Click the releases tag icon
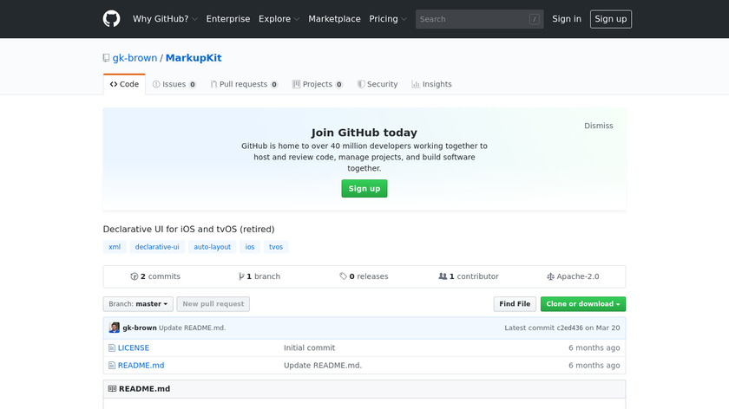This screenshot has height=409, width=729. 344,276
